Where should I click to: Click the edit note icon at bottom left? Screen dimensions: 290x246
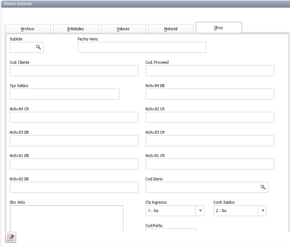pos(11,237)
